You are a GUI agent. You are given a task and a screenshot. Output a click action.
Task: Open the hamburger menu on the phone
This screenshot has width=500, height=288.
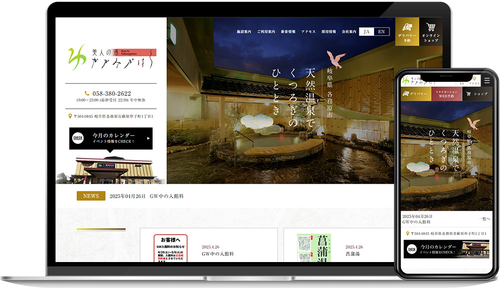[x=487, y=80]
